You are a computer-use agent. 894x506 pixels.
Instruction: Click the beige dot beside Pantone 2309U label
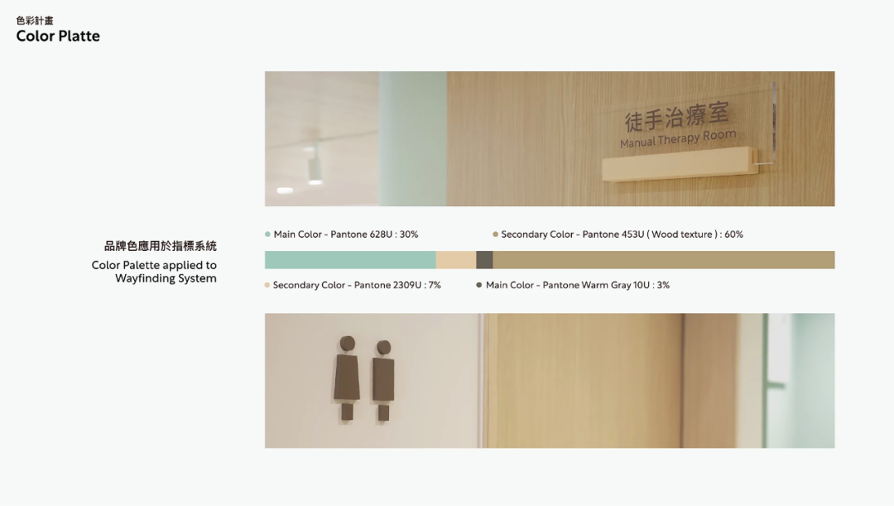point(267,285)
